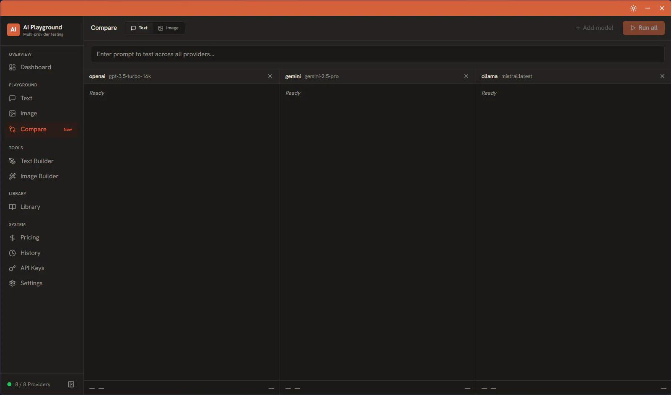671x395 pixels.
Task: Collapse the sidebar panel
Action: click(71, 385)
